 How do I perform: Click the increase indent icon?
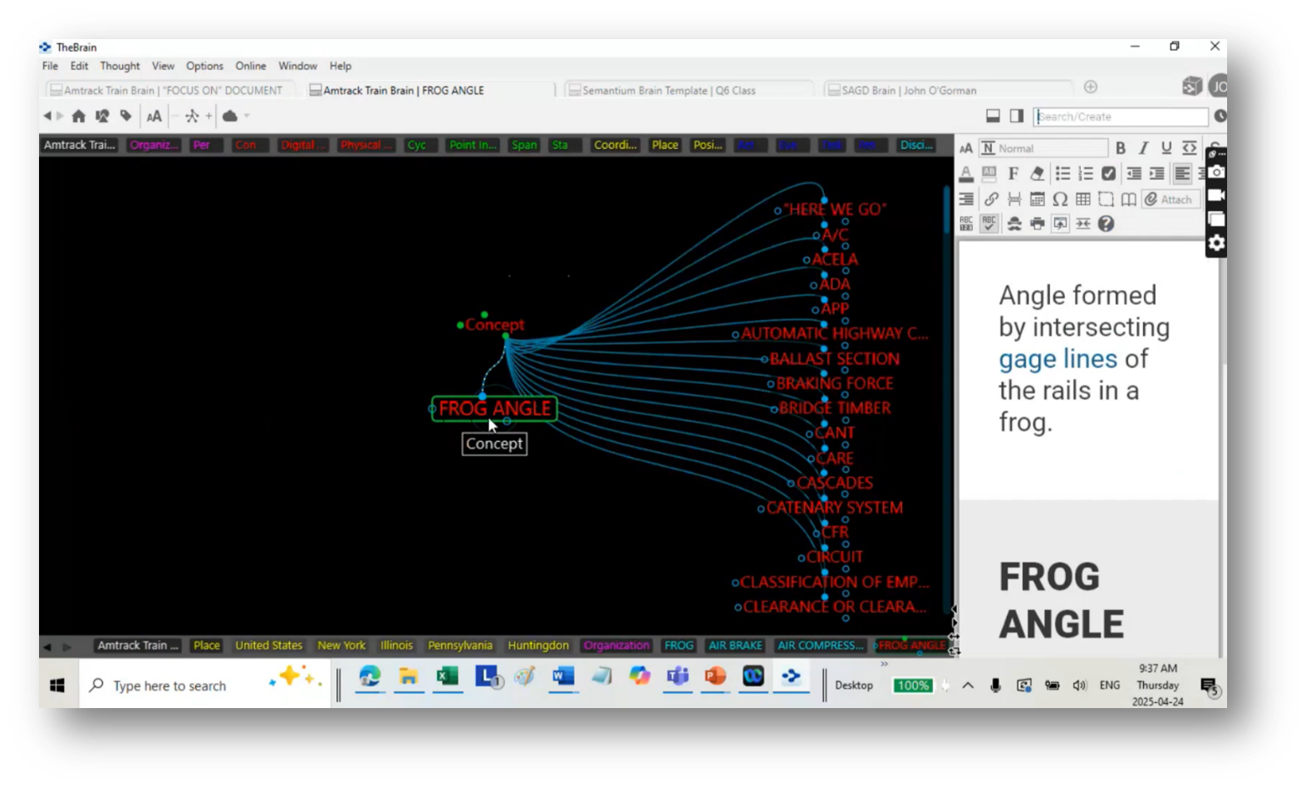point(1156,174)
